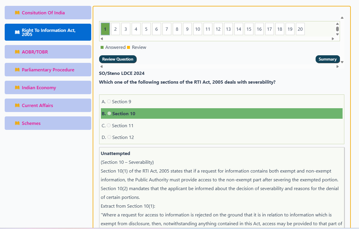Click the severability question text
This screenshot has width=359, height=229.
tap(187, 82)
